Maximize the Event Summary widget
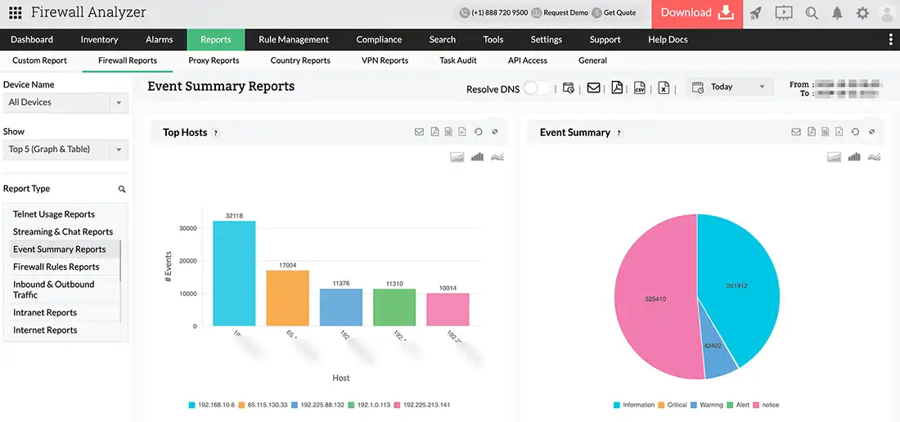This screenshot has width=900, height=422. coord(872,132)
